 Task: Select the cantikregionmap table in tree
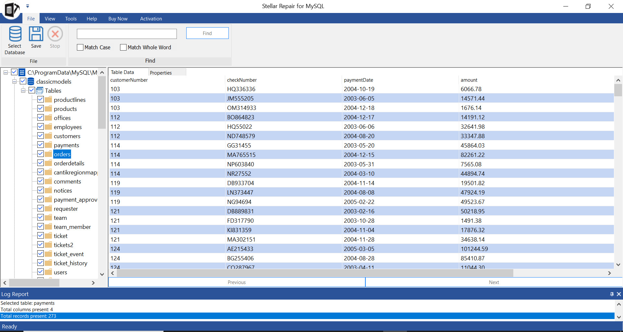(76, 172)
